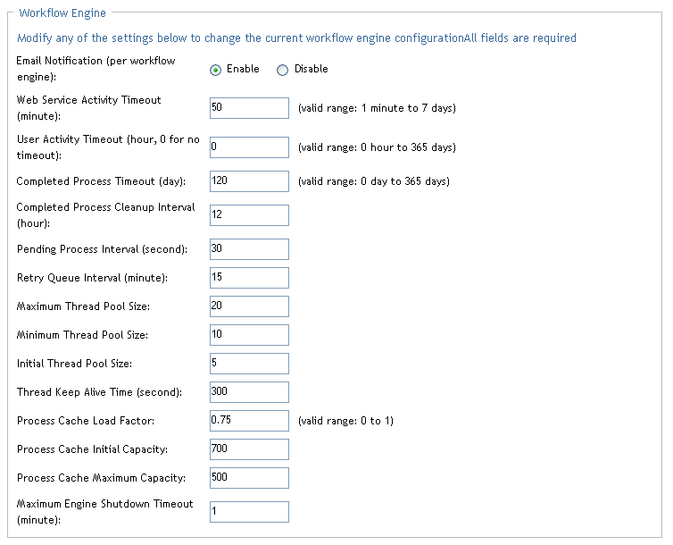Select the Enable email notification radio button
Viewport: 673px width, 545px height.
click(x=215, y=71)
